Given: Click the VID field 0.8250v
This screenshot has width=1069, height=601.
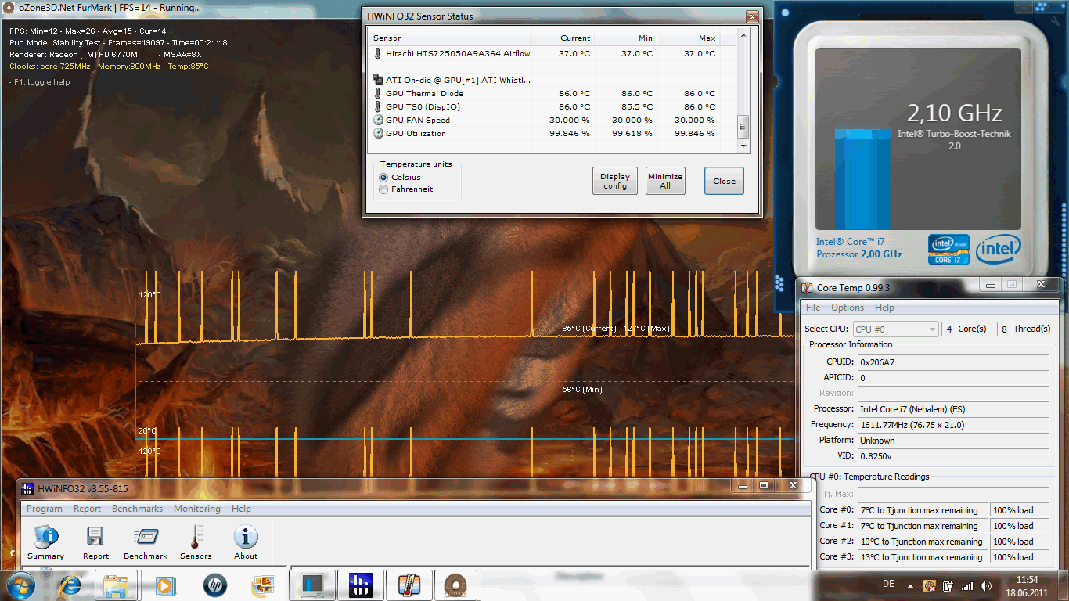Looking at the screenshot, I should pos(953,456).
